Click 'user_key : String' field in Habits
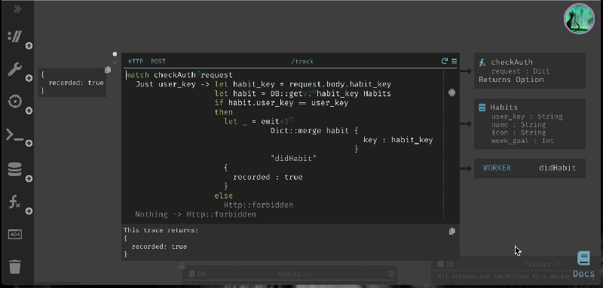The image size is (603, 288). pyautogui.click(x=527, y=117)
